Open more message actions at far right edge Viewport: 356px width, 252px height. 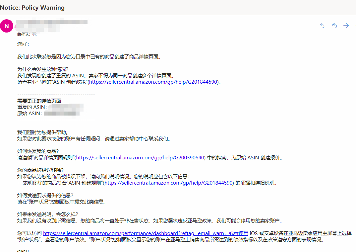355,26
